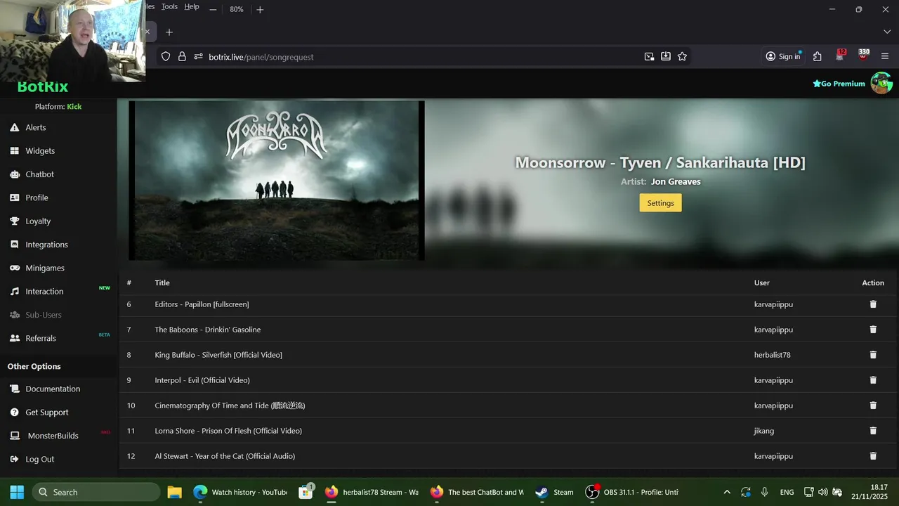This screenshot has width=899, height=506.
Task: Click the yellow Settings button
Action: (x=660, y=203)
